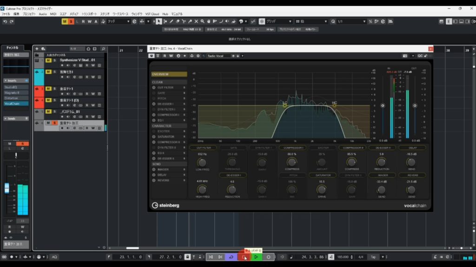Toggle the GATE module on
Screen dimensions: 476x267
click(x=154, y=93)
